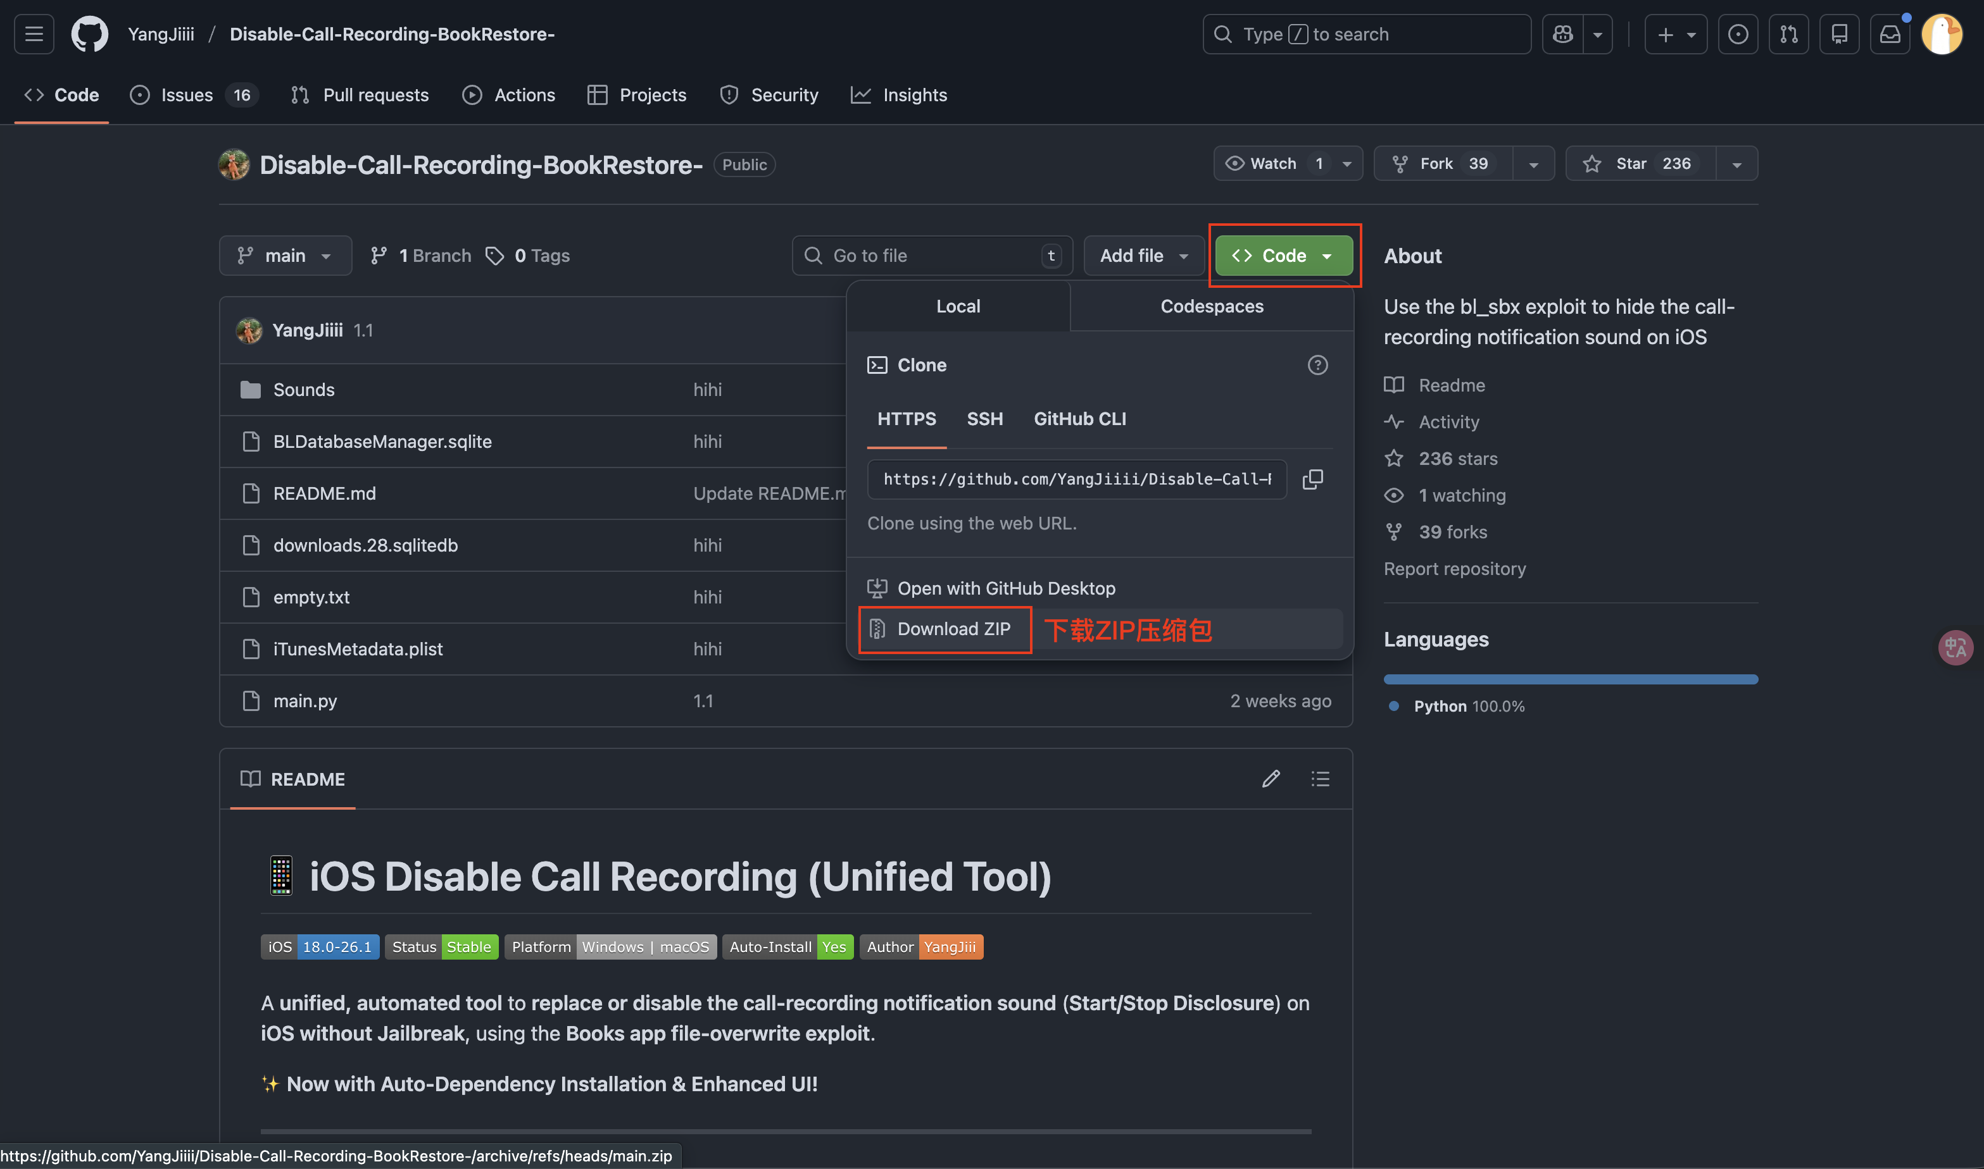The width and height of the screenshot is (1984, 1169).
Task: Open the hamburger navigation menu icon
Action: (34, 34)
